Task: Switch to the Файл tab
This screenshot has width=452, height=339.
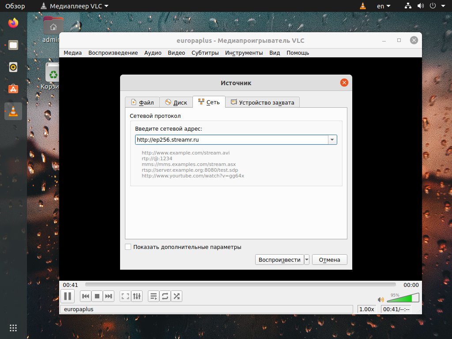Action: click(x=142, y=102)
